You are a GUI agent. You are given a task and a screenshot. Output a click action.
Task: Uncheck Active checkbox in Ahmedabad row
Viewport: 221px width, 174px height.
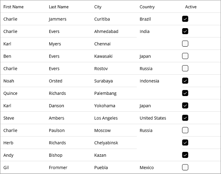pyautogui.click(x=185, y=31)
